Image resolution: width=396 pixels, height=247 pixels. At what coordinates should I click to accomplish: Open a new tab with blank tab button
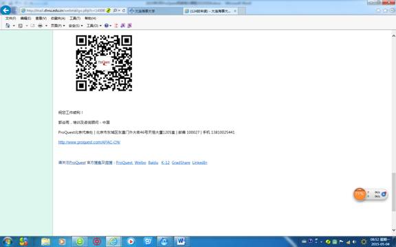tap(241, 11)
